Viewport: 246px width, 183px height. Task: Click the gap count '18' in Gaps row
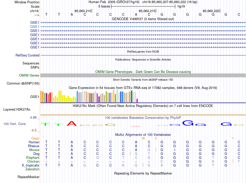pos(143,138)
